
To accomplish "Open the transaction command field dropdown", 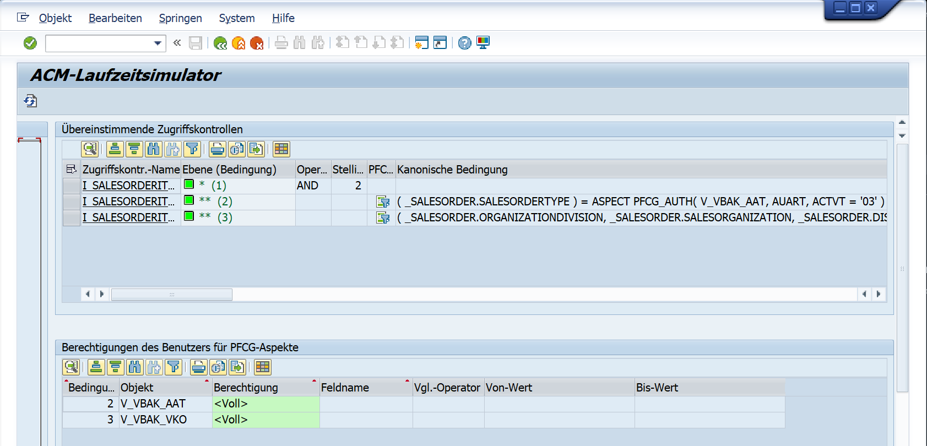I will point(158,43).
